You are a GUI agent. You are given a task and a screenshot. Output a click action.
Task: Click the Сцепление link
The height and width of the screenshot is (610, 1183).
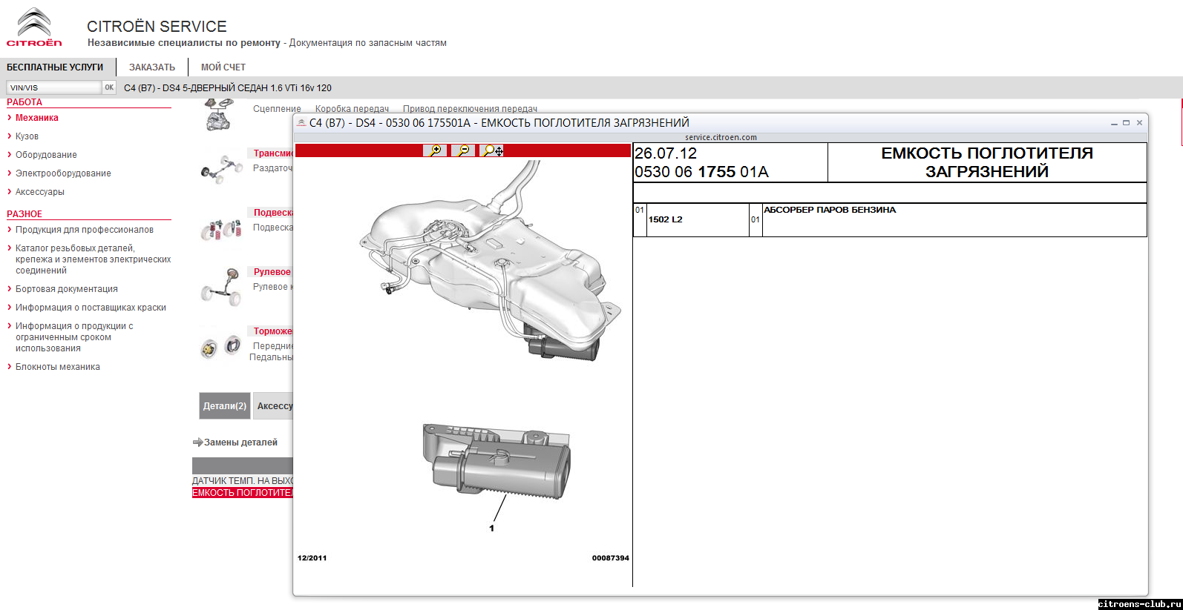(x=277, y=109)
